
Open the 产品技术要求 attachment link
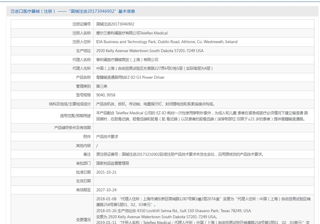tap(107, 137)
